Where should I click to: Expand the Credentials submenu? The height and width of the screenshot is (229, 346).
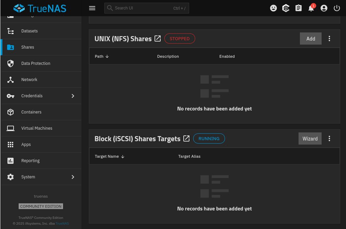coord(73,96)
